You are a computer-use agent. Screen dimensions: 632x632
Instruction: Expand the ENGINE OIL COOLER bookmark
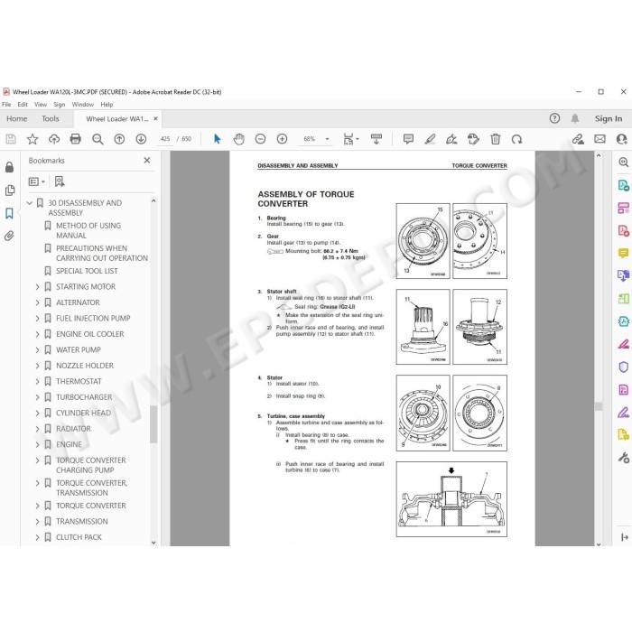click(38, 334)
